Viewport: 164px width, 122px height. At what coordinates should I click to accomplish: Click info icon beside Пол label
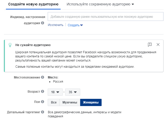tap(43, 102)
